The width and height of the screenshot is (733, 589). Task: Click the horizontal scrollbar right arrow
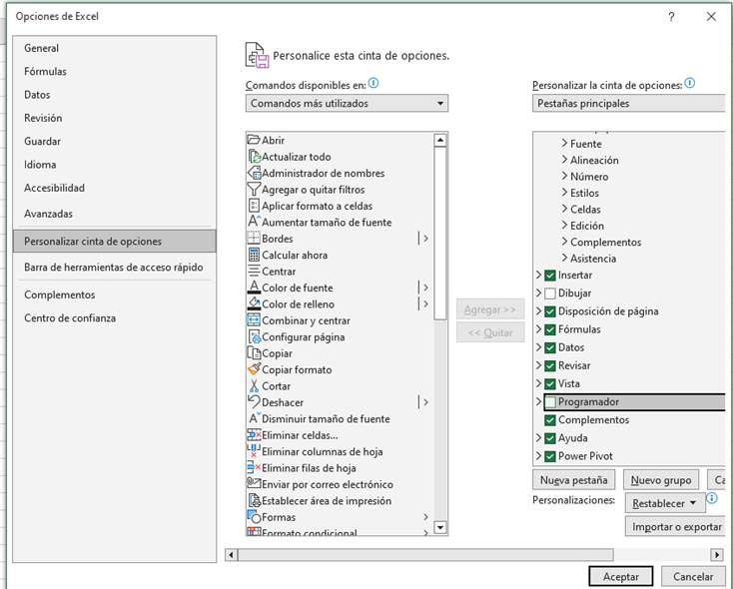[x=717, y=555]
